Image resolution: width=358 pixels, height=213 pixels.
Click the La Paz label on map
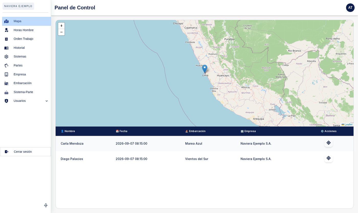292,116
